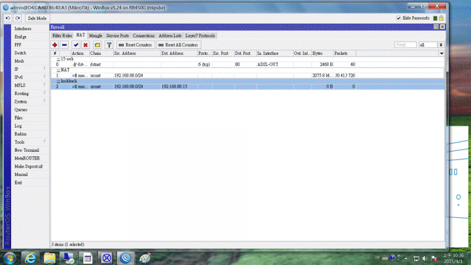Viewport: 471px width, 265px height.
Task: Click Reset Counters button
Action: [x=135, y=44]
